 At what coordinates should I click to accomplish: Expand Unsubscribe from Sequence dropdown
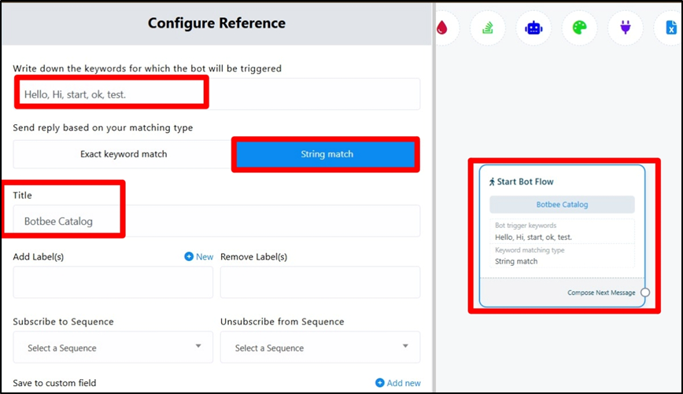[x=320, y=348]
